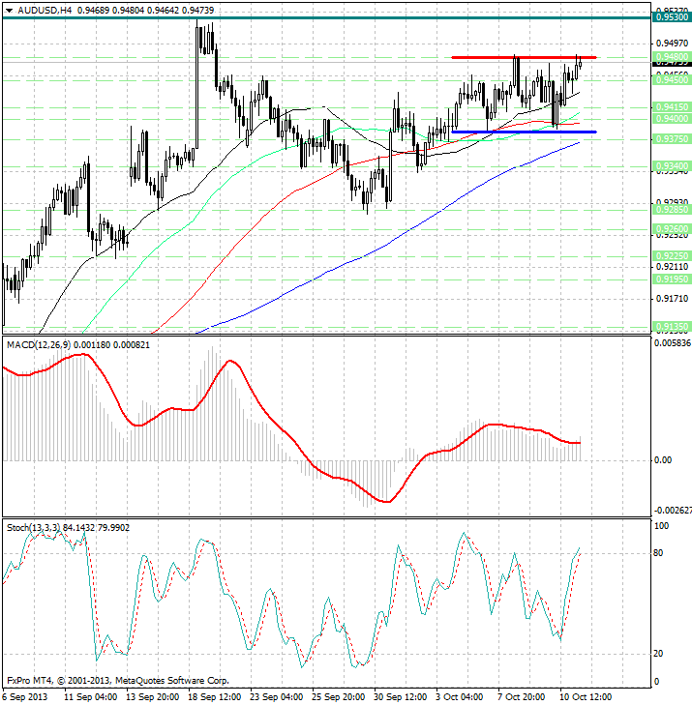Click the MACD 0.00 axis label
The width and height of the screenshot is (692, 705).
click(x=663, y=460)
